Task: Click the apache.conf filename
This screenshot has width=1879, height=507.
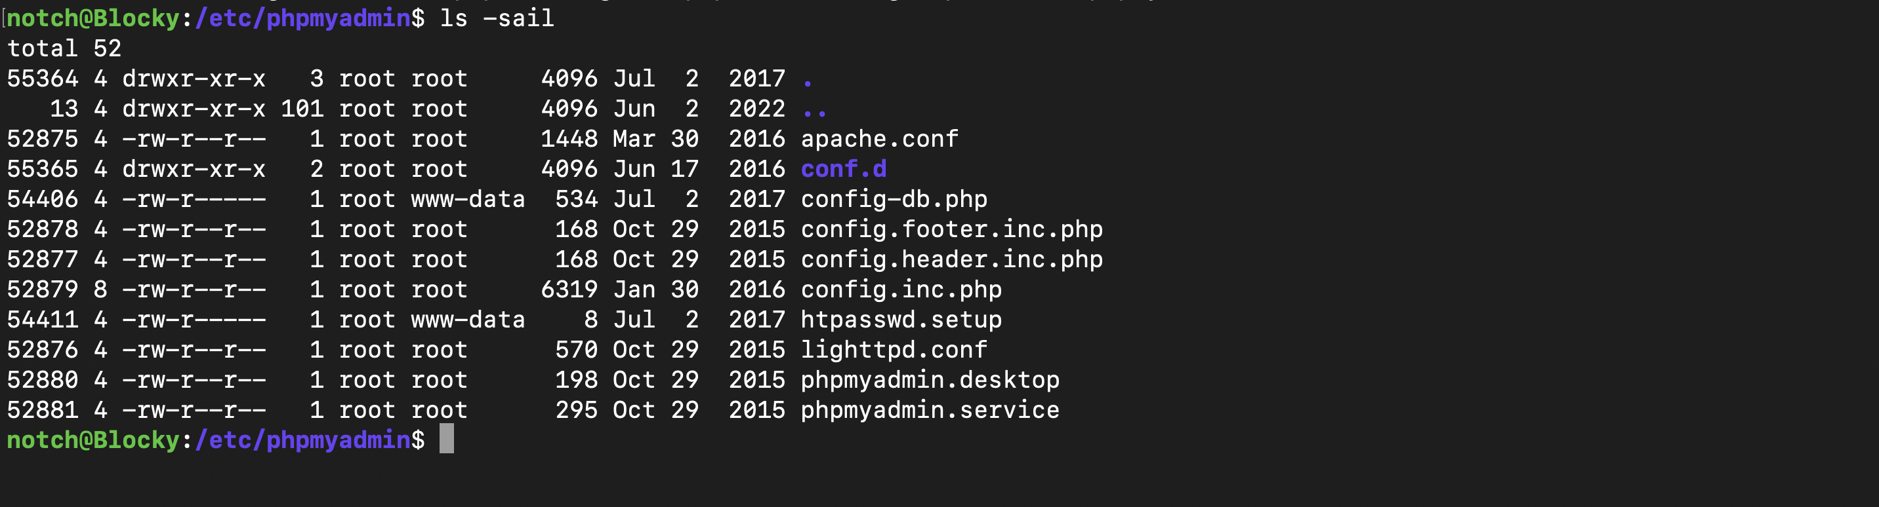Action: point(879,139)
